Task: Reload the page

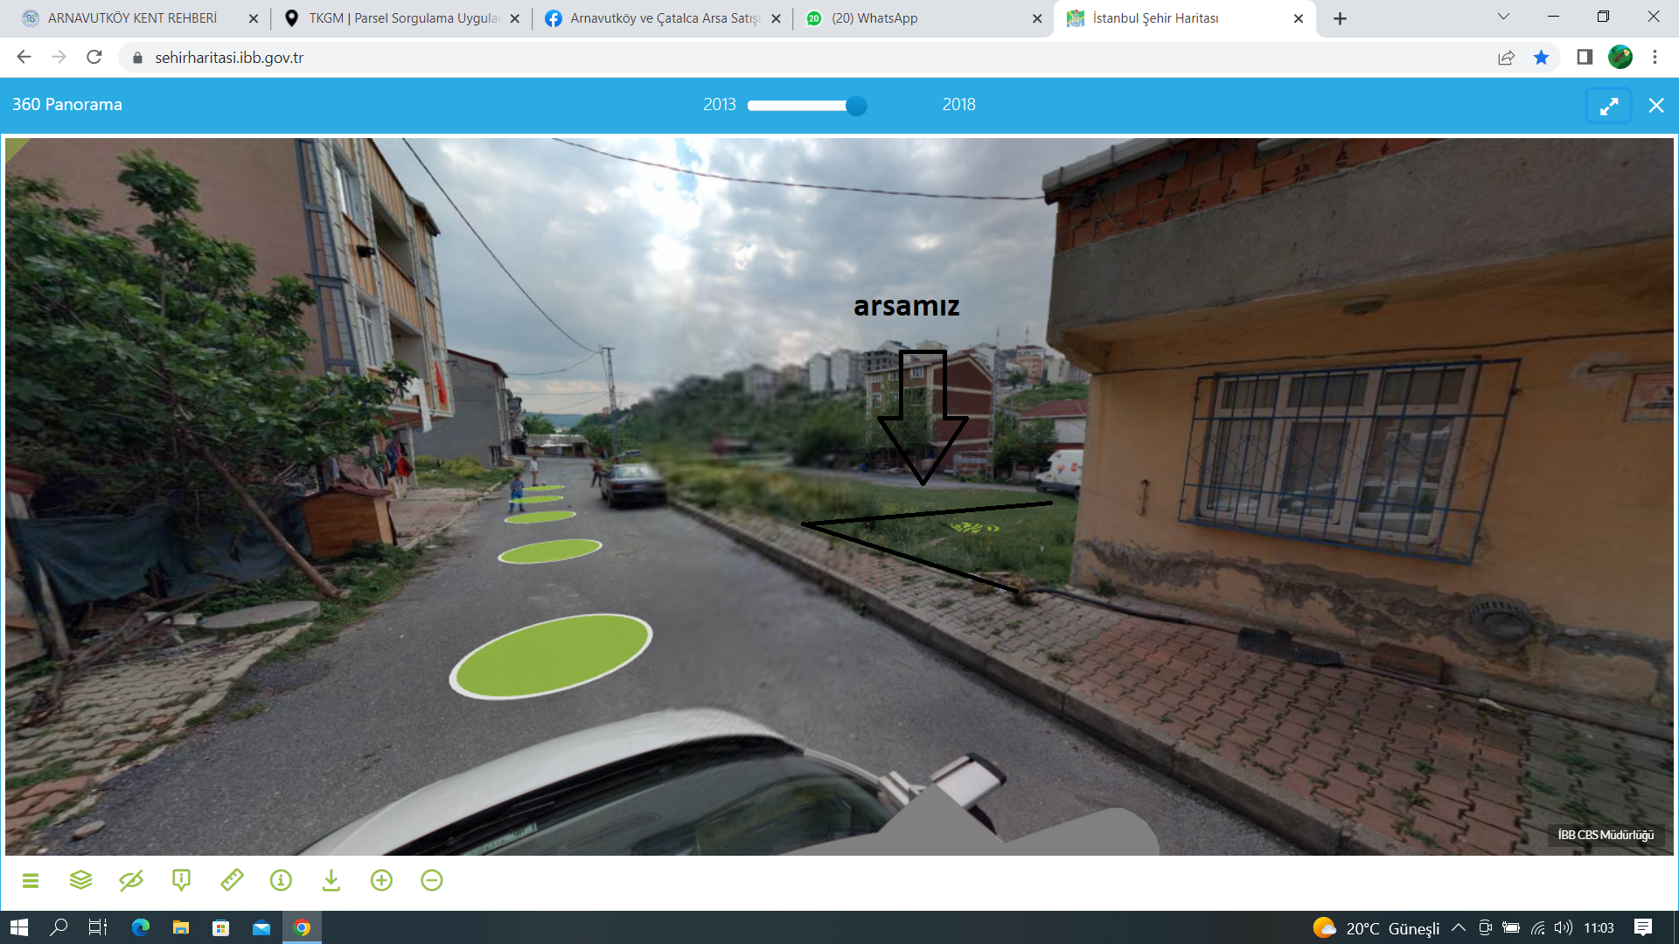Action: pos(94,58)
